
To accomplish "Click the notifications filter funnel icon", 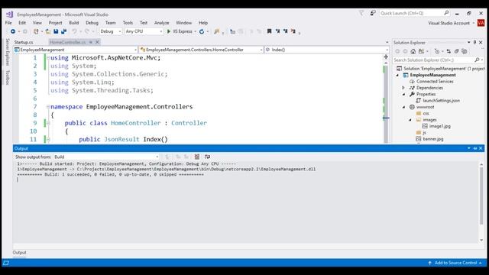I will point(361,13).
